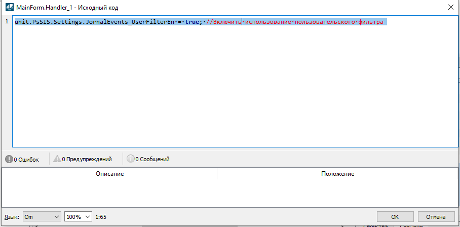Click the application icon in the title bar
The width and height of the screenshot is (460, 227).
tap(9, 8)
